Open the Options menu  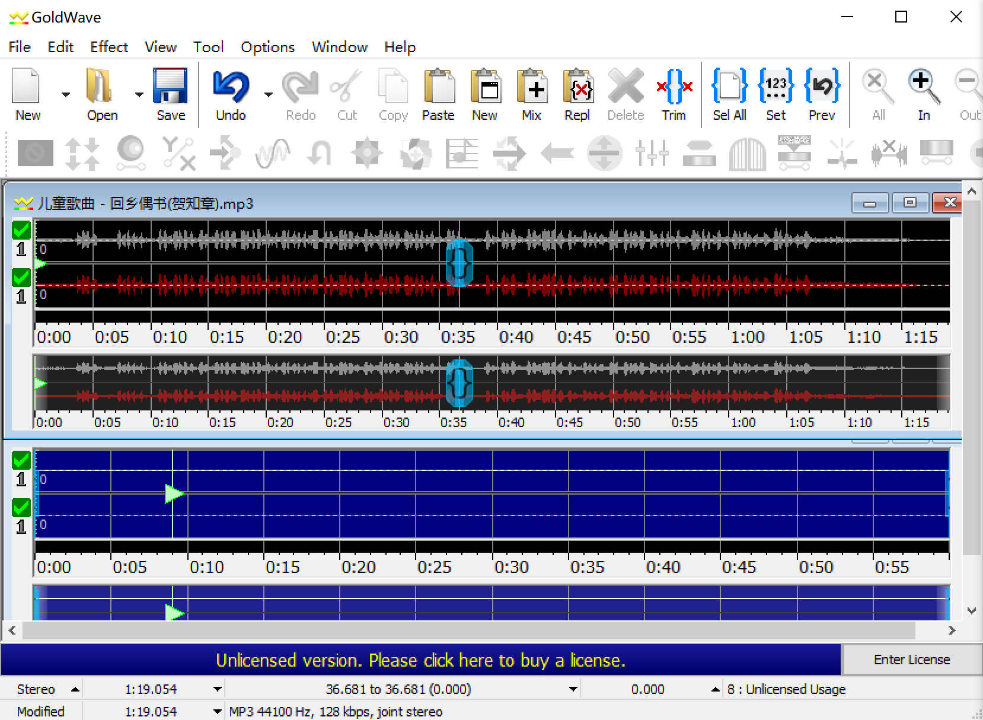coord(267,47)
